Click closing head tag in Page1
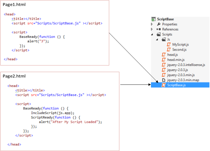The width and height of the screenshot is (210, 151). pos(10,59)
